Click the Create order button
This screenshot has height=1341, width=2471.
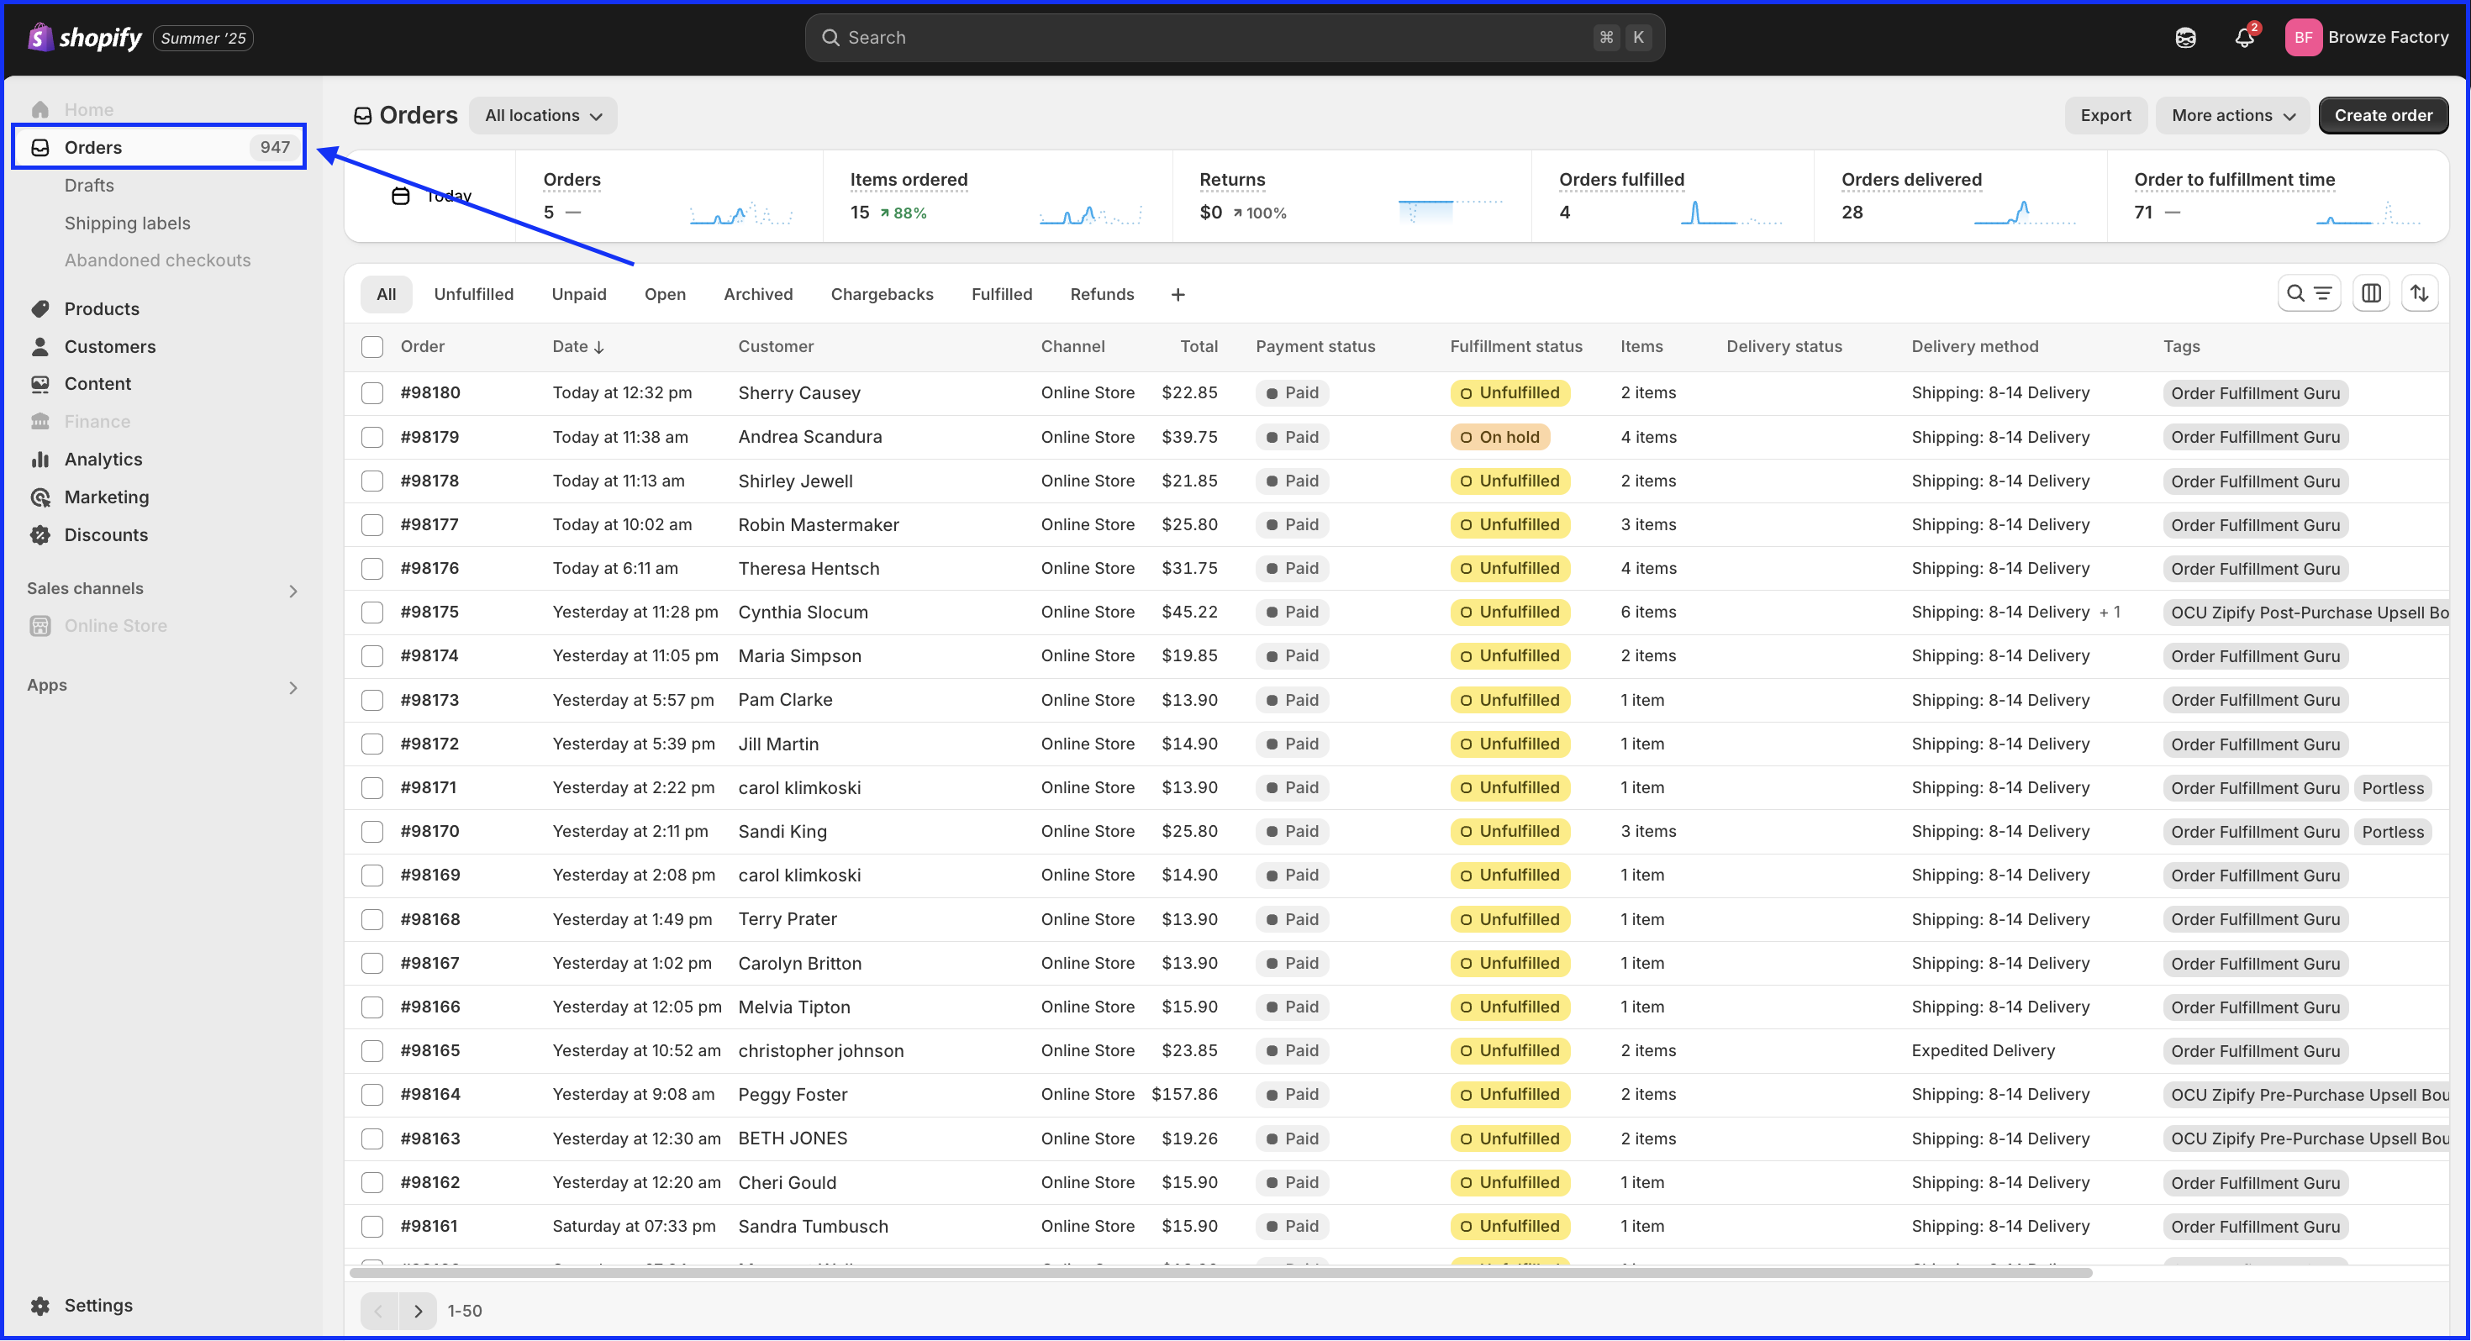click(x=2383, y=115)
